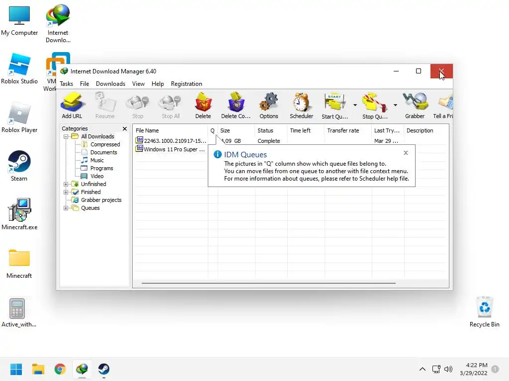Click the volume speaker tray icon
Screen dimensions: 509x381
click(x=448, y=369)
